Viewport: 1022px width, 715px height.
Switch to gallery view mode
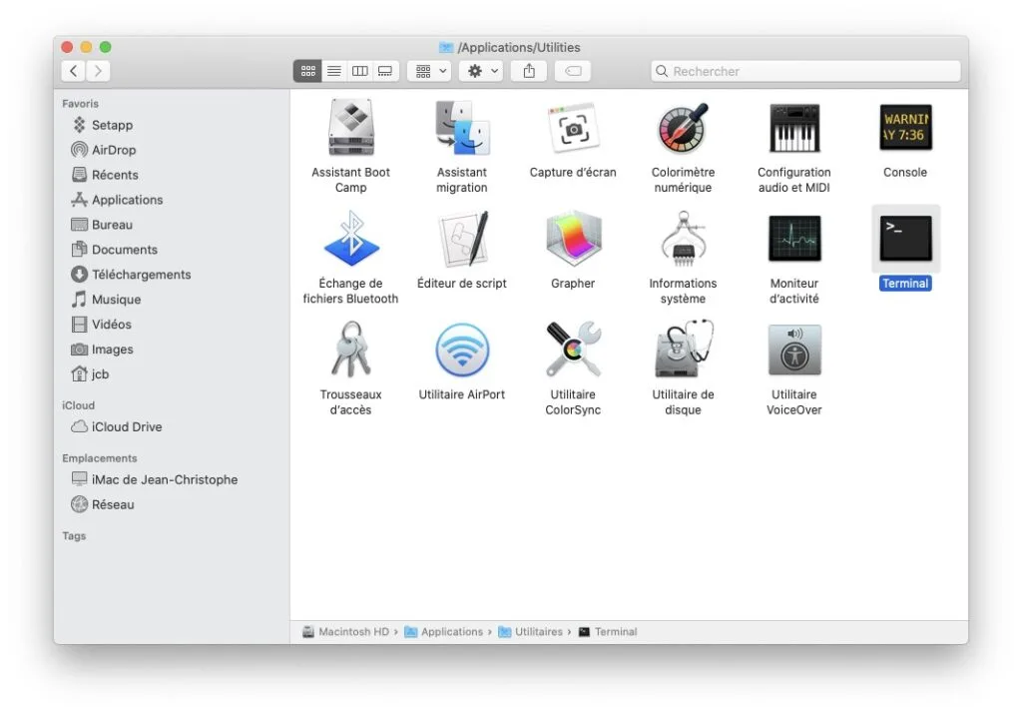pos(385,71)
